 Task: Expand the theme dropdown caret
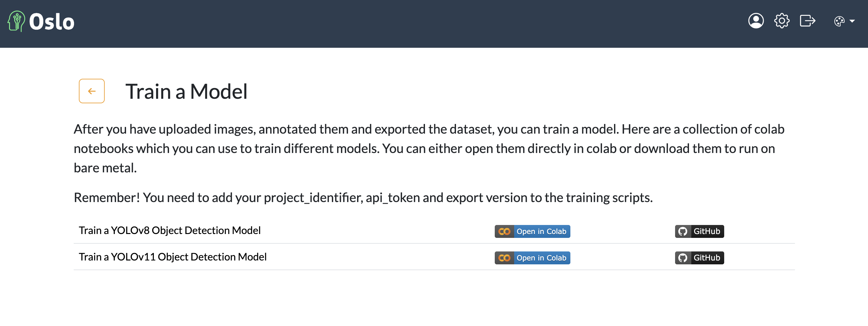pyautogui.click(x=852, y=21)
